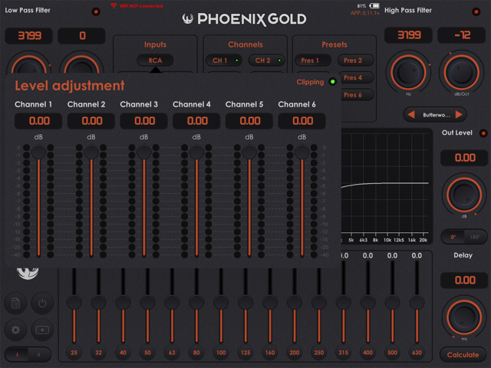
Task: Click Delay value 0.00 field
Action: [x=464, y=280]
